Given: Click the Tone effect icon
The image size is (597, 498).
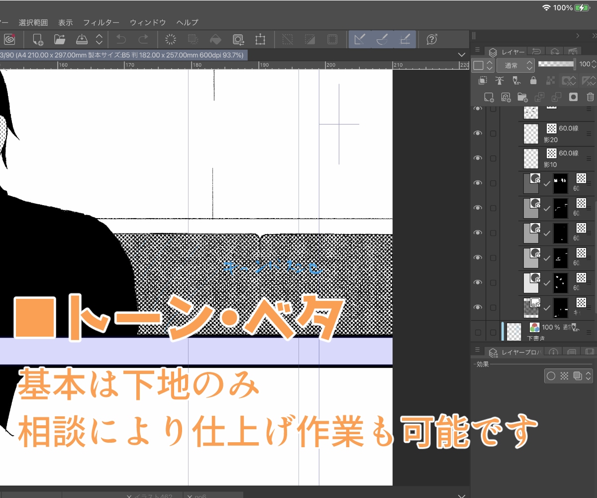Looking at the screenshot, I should click(x=564, y=376).
